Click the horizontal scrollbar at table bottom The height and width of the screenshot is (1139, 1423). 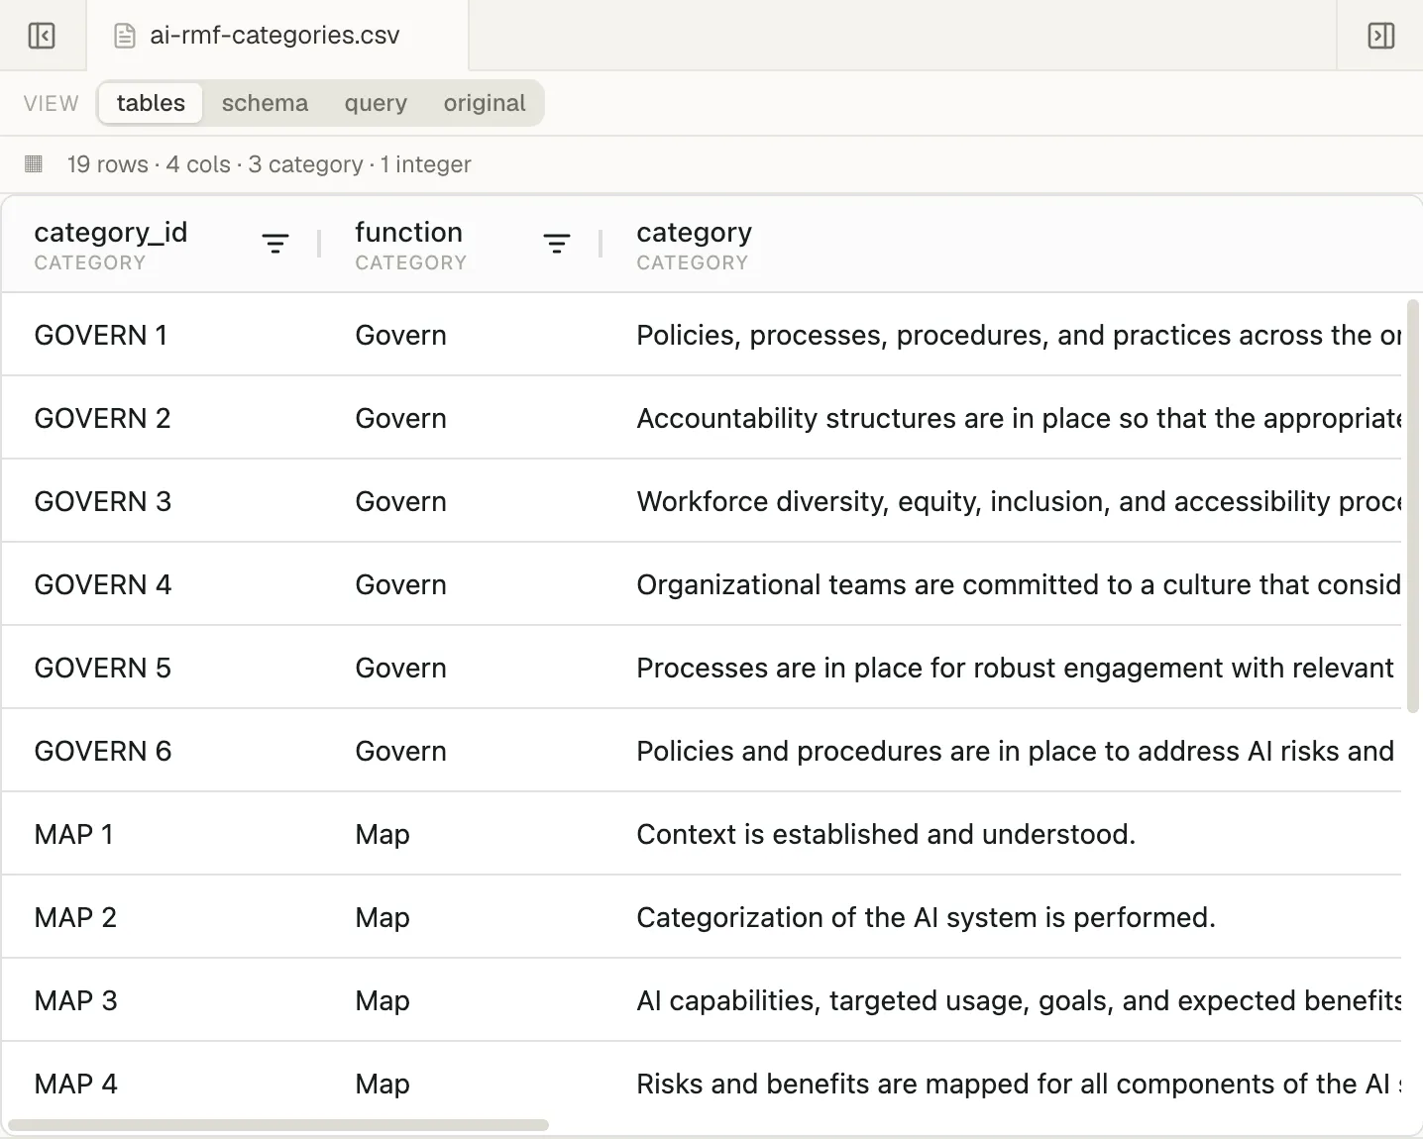tap(278, 1125)
